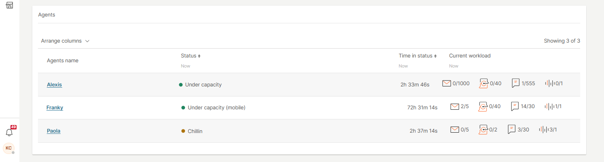Image resolution: width=604 pixels, height=162 pixels.
Task: Sort agents by the Status column
Action: 191,56
